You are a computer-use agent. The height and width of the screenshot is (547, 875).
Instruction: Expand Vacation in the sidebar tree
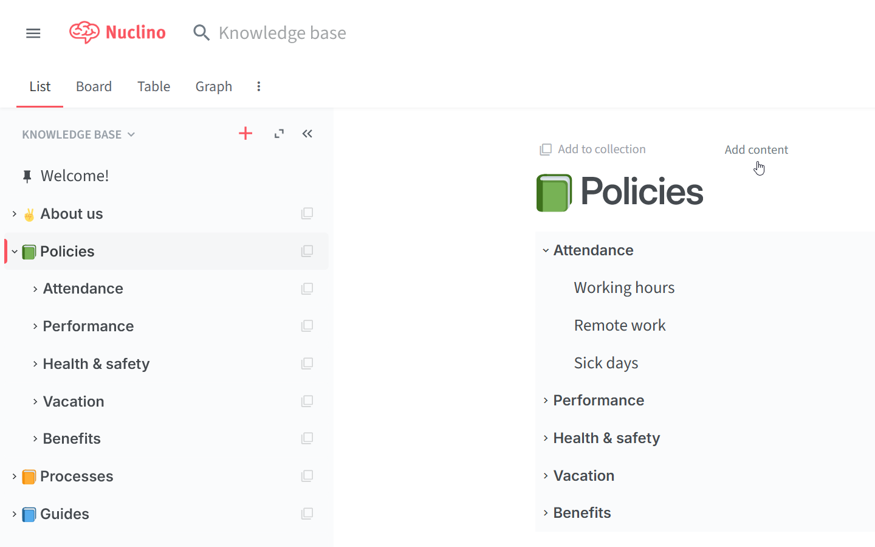pyautogui.click(x=35, y=402)
